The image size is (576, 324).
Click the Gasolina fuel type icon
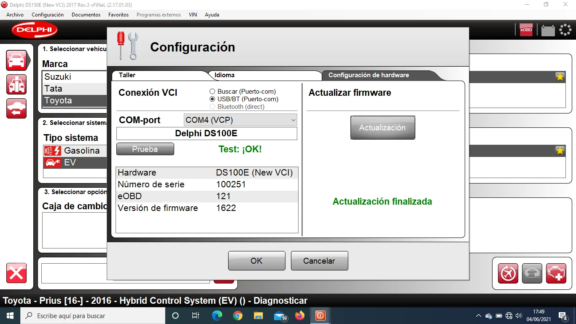pyautogui.click(x=53, y=151)
